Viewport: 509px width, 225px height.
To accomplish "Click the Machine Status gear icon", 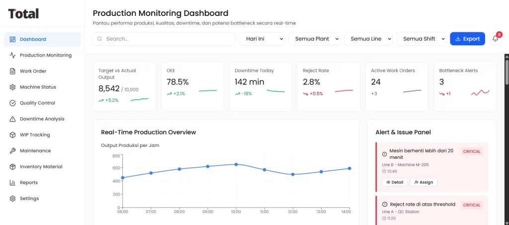I will click(x=13, y=87).
